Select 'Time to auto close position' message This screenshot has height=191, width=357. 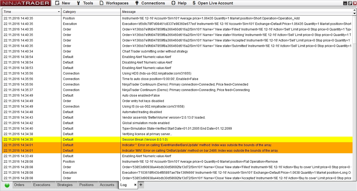[x=160, y=79]
